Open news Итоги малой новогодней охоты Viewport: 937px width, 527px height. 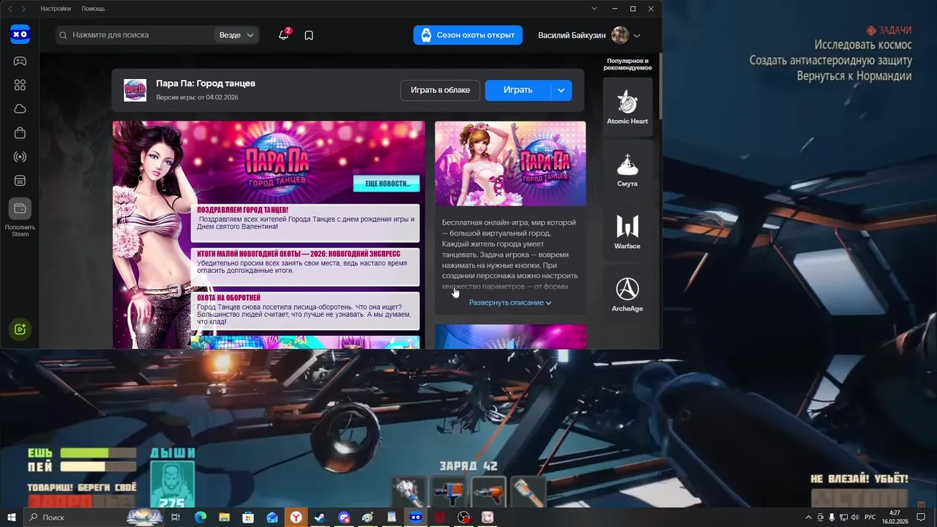(305, 266)
